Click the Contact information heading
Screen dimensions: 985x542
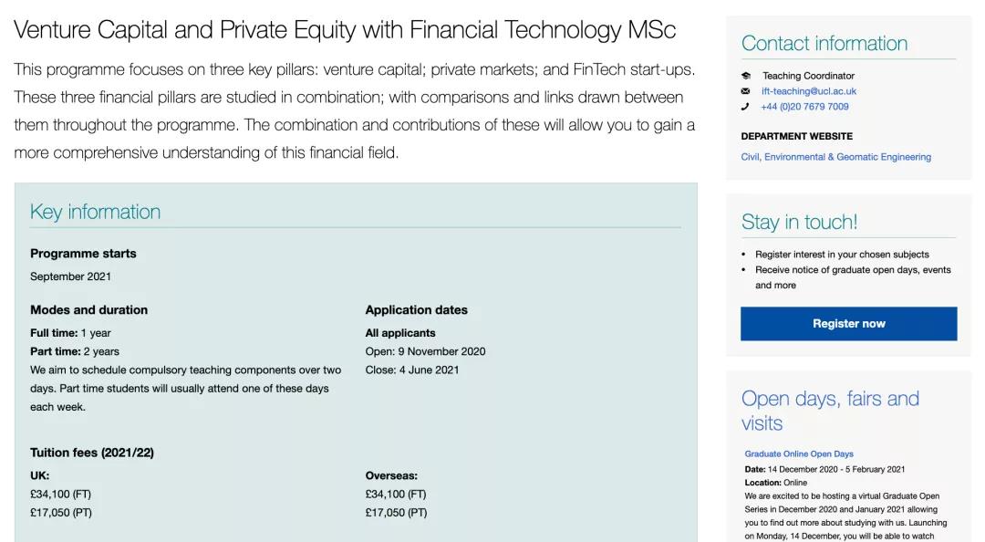click(x=824, y=43)
